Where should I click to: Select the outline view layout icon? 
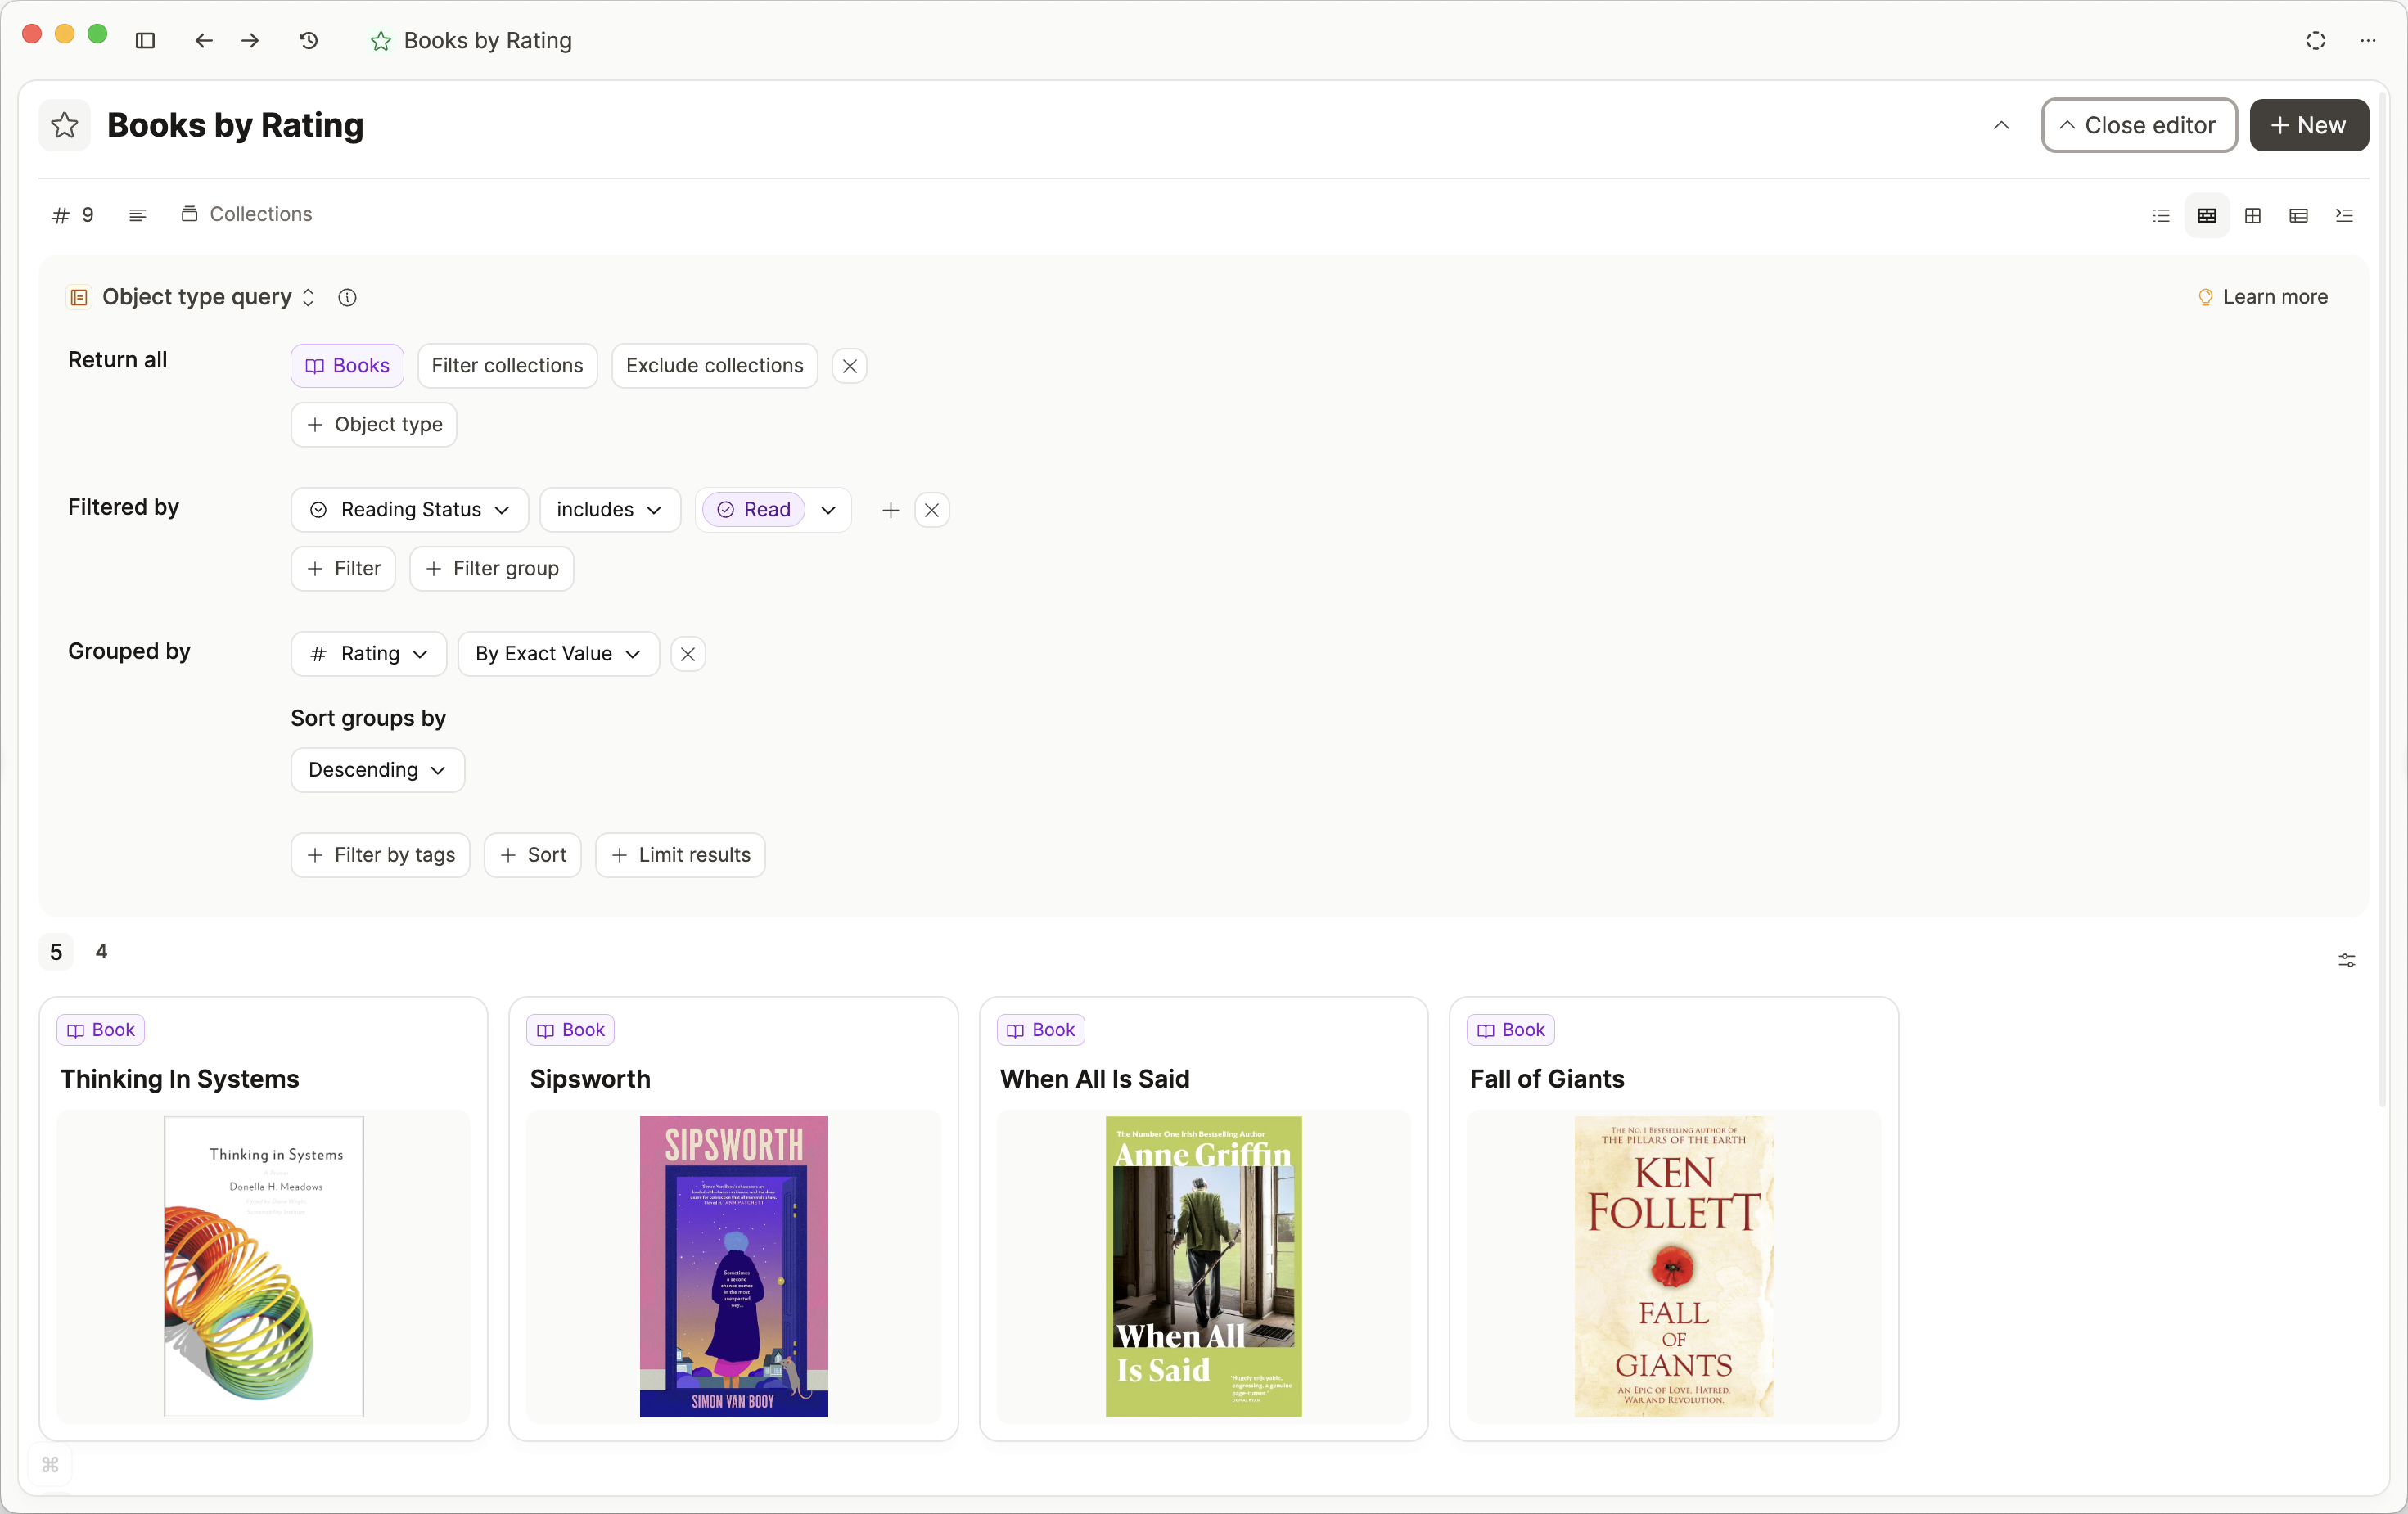point(2344,215)
